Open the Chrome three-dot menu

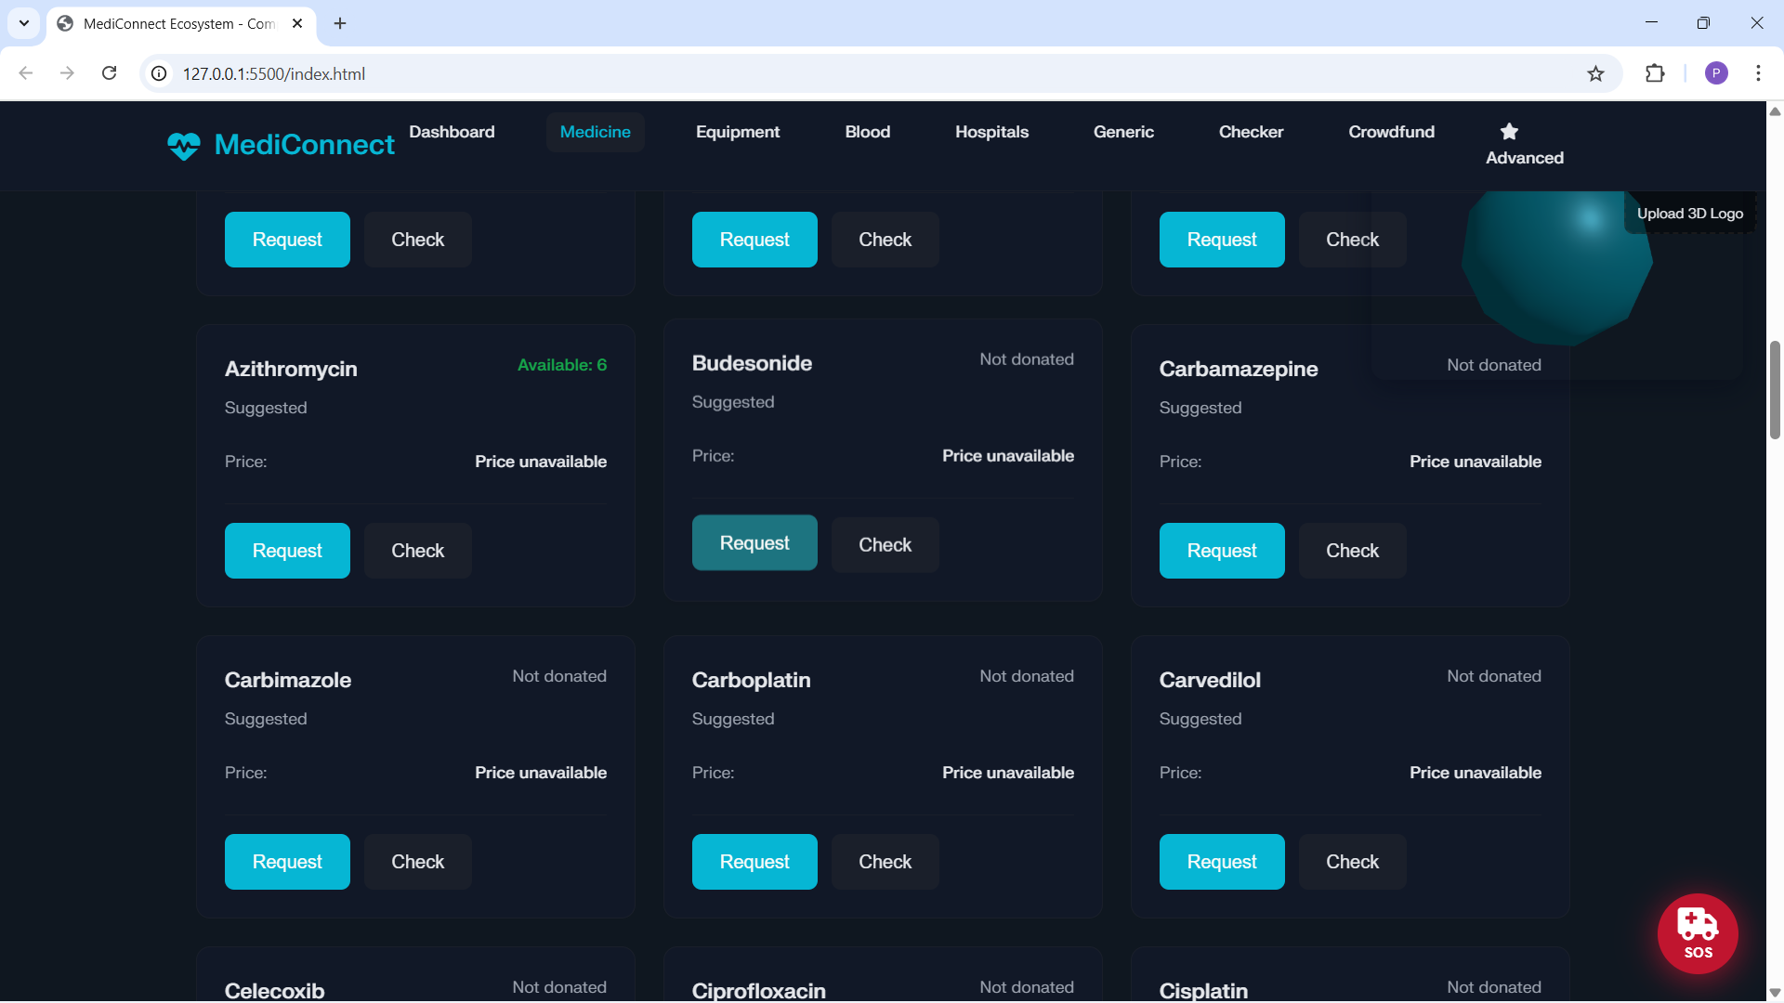(x=1757, y=74)
